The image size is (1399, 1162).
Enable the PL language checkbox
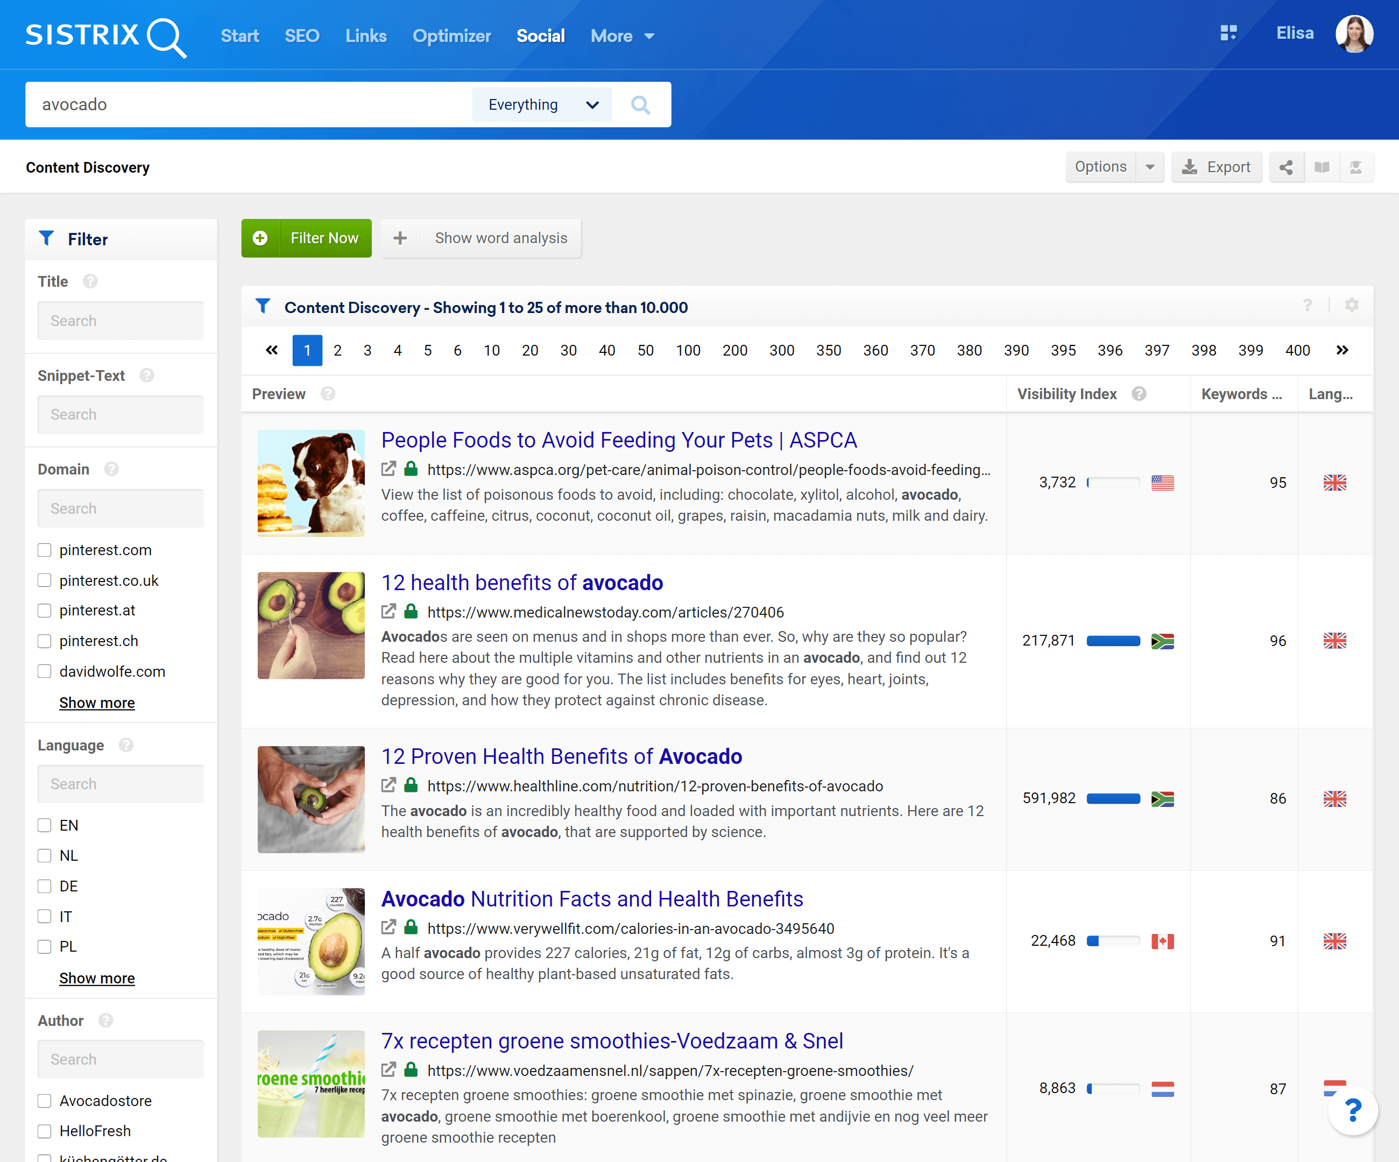click(x=45, y=947)
